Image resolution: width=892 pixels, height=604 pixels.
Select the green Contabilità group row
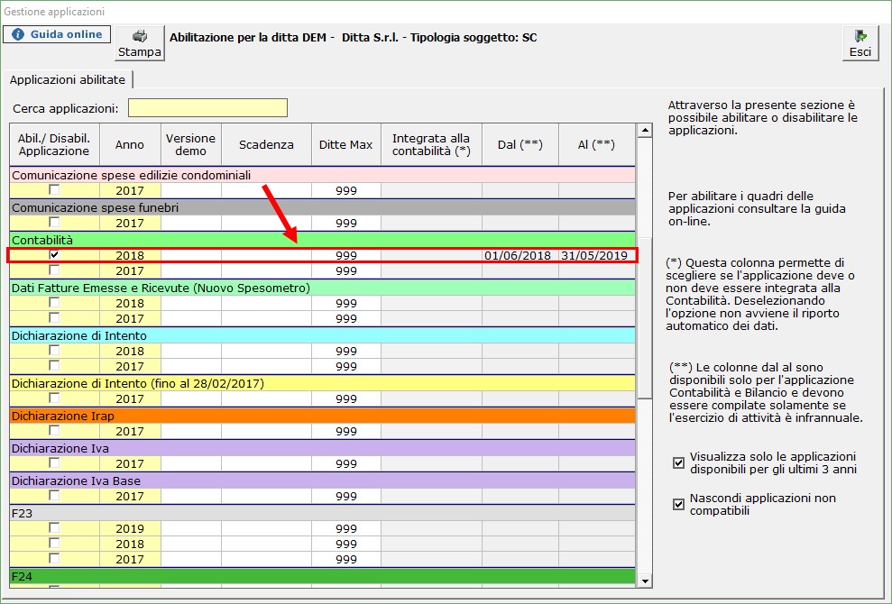coord(323,240)
